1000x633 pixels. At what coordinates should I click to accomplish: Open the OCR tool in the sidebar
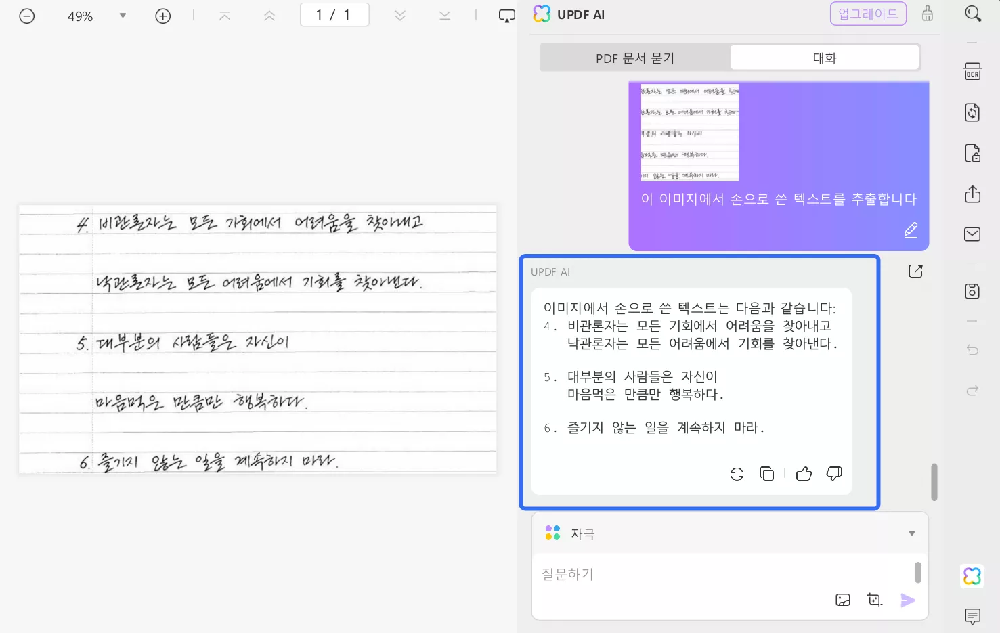pos(973,71)
